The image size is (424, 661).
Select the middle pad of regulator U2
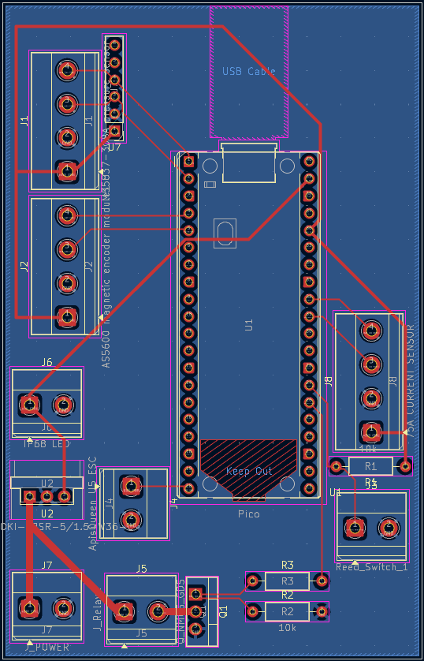[x=46, y=497]
